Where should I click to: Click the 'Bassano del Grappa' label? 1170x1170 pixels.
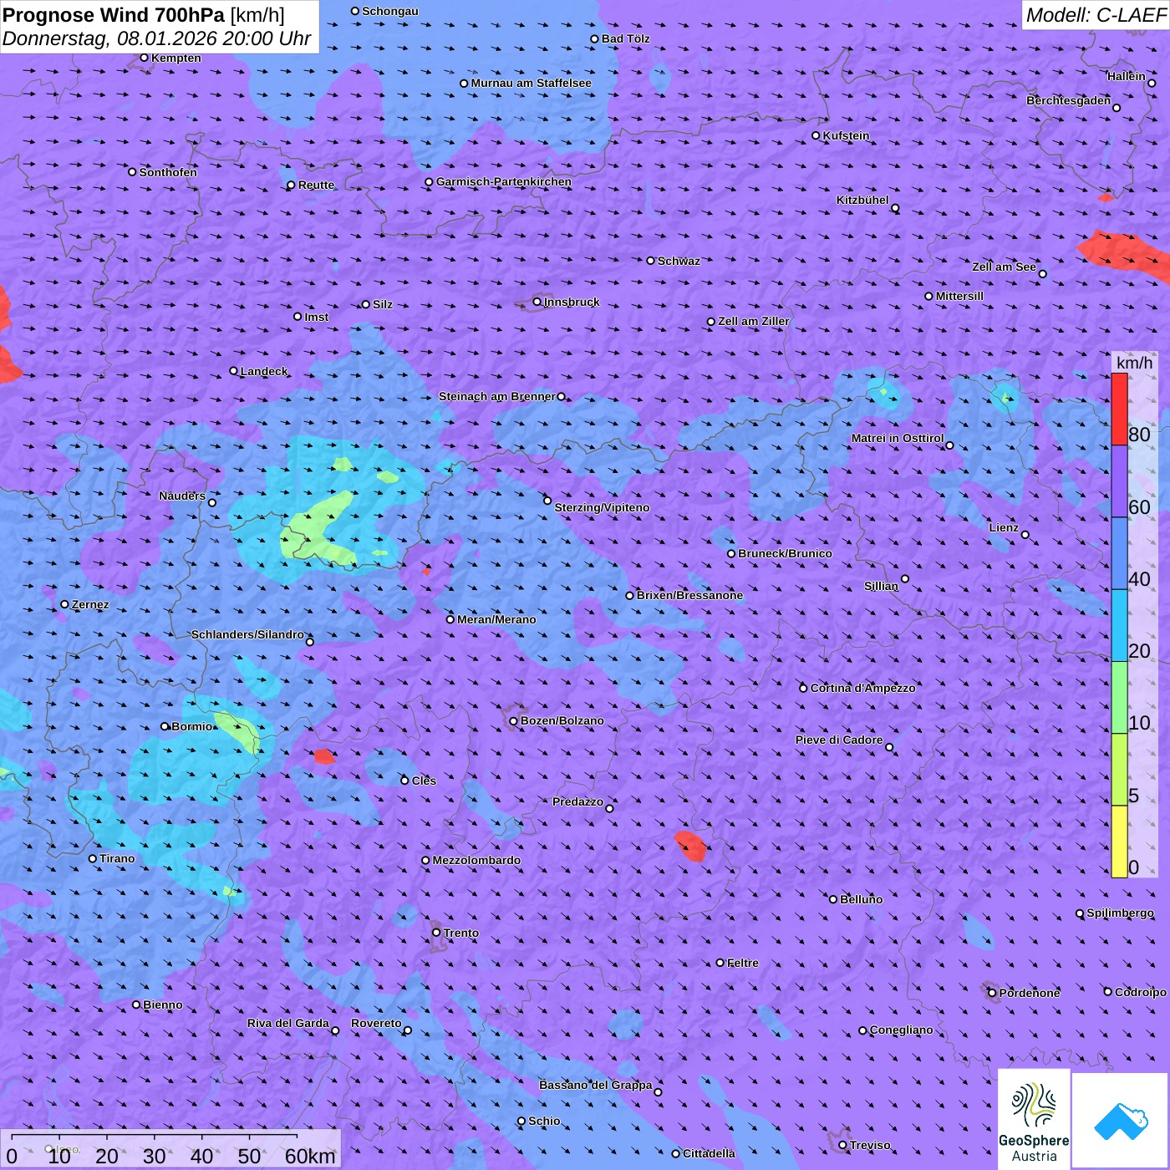[596, 1085]
